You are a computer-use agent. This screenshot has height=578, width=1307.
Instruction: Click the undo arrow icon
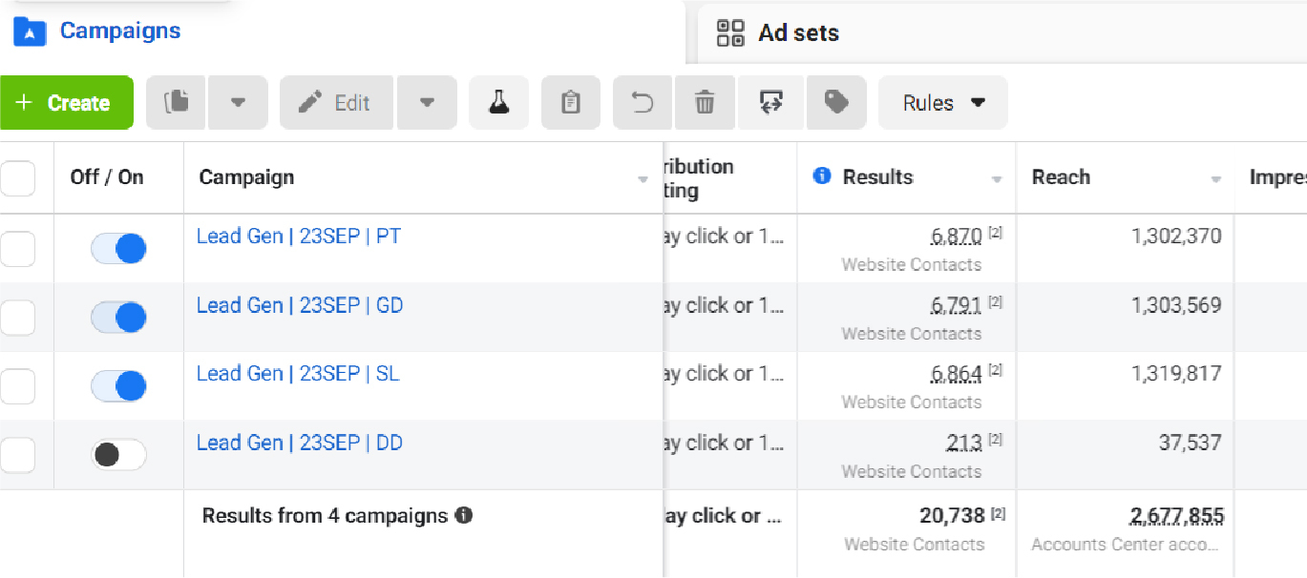[x=643, y=103]
